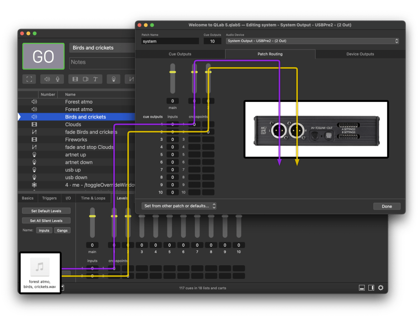Open the Triggers inspector tab

pos(50,198)
